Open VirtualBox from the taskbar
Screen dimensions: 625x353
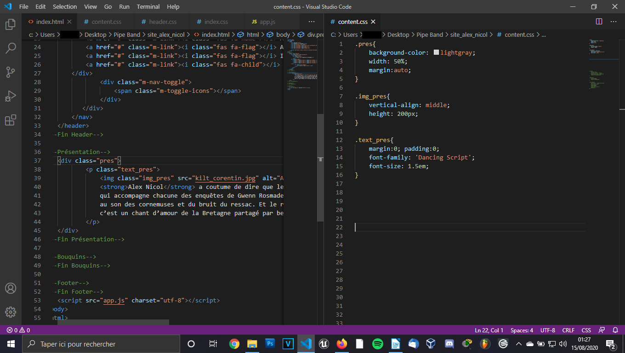[431, 344]
